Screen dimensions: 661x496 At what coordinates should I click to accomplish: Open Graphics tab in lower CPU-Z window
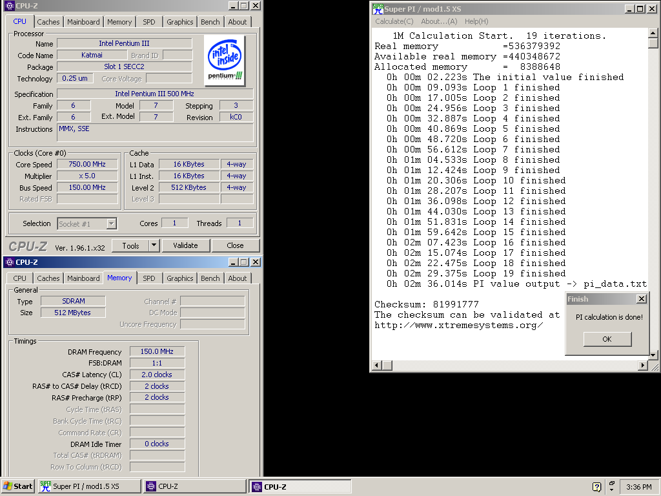[x=180, y=278]
